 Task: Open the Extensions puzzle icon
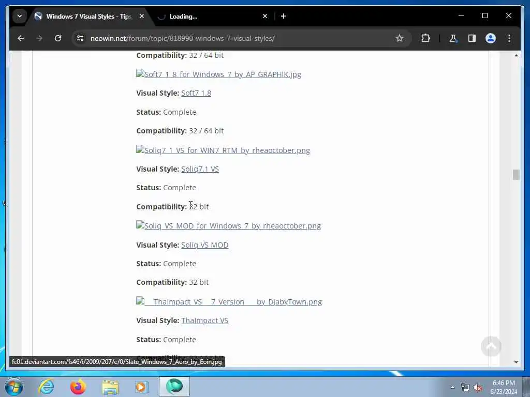425,38
